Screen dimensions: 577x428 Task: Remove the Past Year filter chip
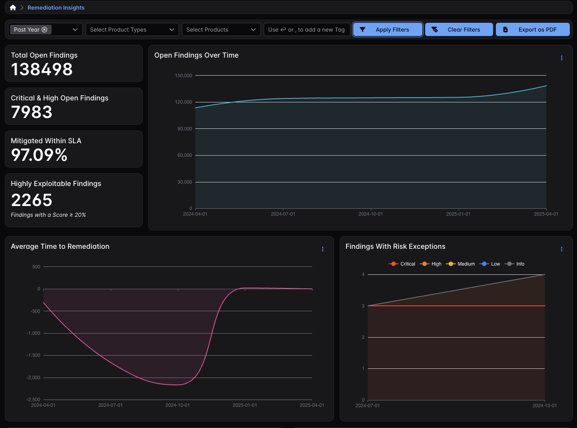coord(44,30)
